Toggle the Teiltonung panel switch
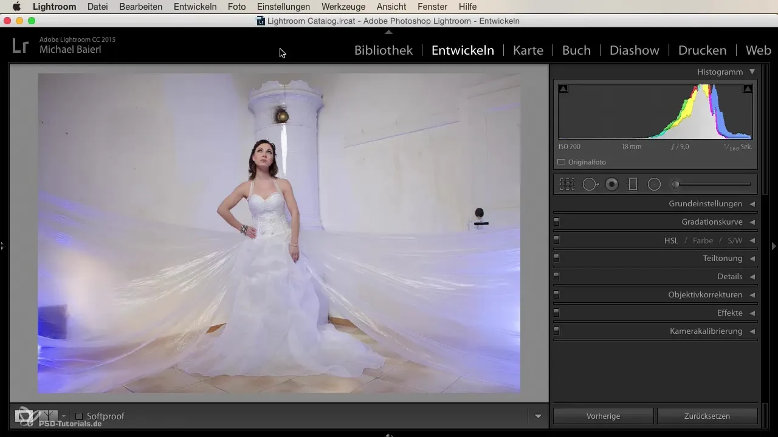The height and width of the screenshot is (437, 778). pyautogui.click(x=556, y=258)
